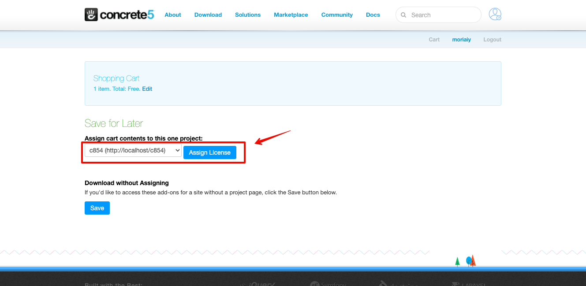The height and width of the screenshot is (286, 586).
Task: Click the search magnifier icon
Action: pyautogui.click(x=403, y=15)
